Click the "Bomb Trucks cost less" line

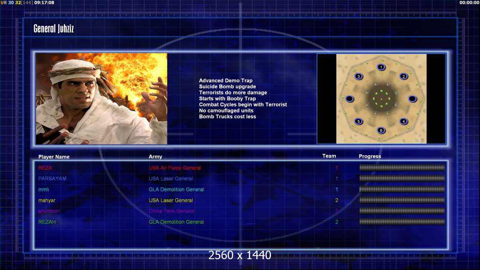click(227, 117)
